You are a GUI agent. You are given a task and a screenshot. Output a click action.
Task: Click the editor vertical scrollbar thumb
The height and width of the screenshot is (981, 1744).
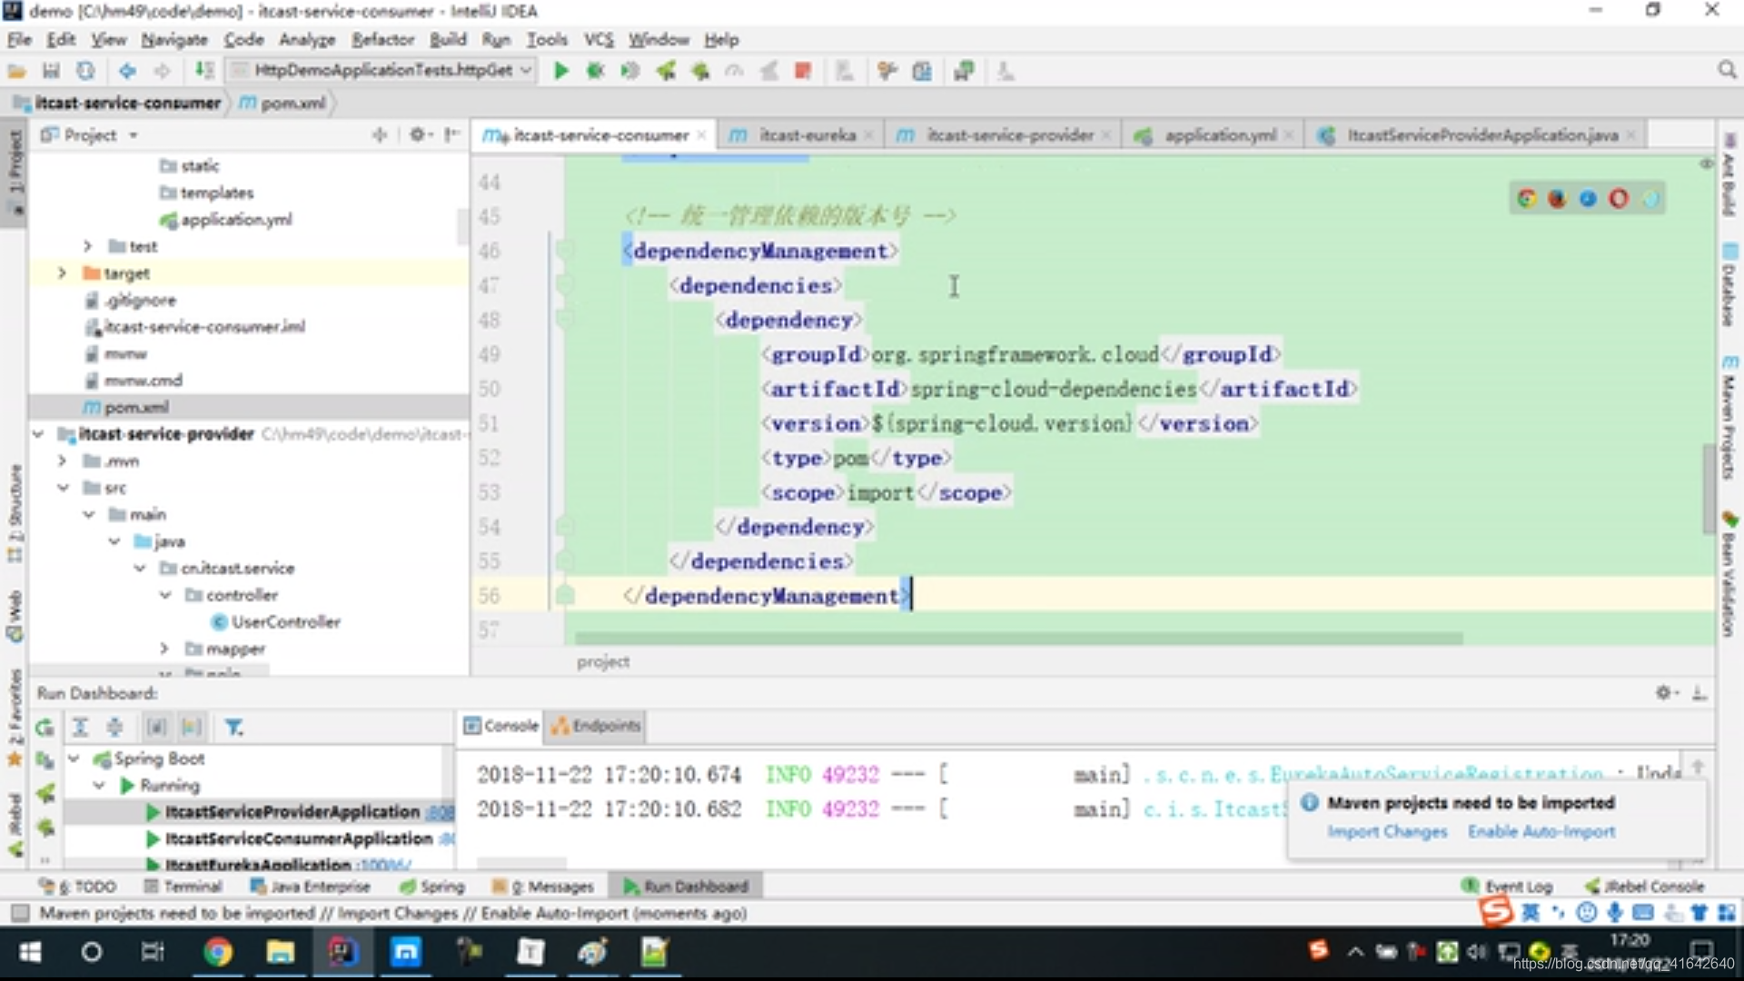1709,487
